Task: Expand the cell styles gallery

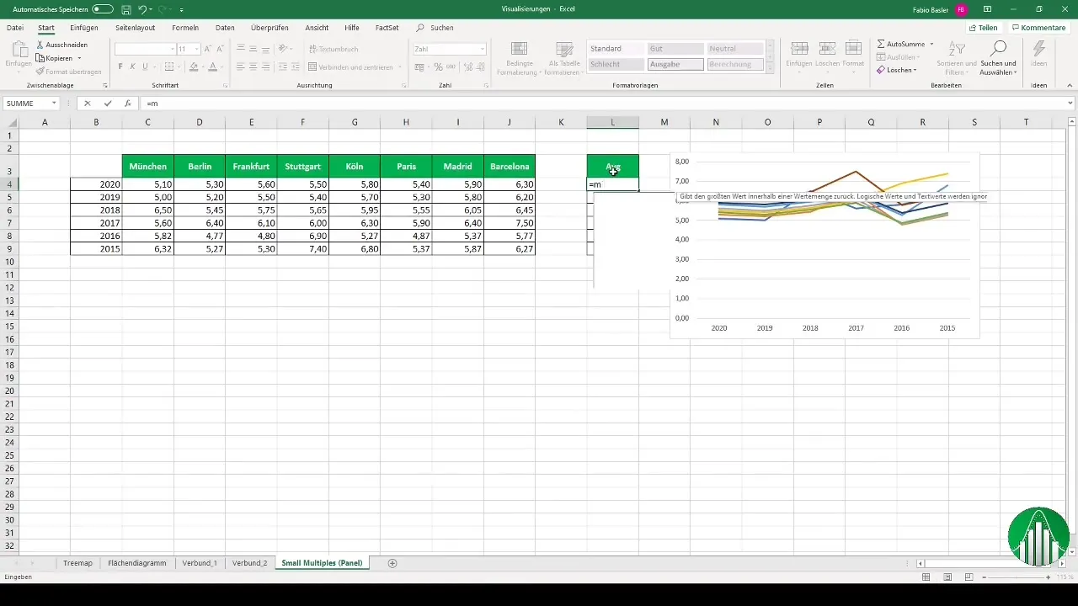Action: tap(769, 69)
